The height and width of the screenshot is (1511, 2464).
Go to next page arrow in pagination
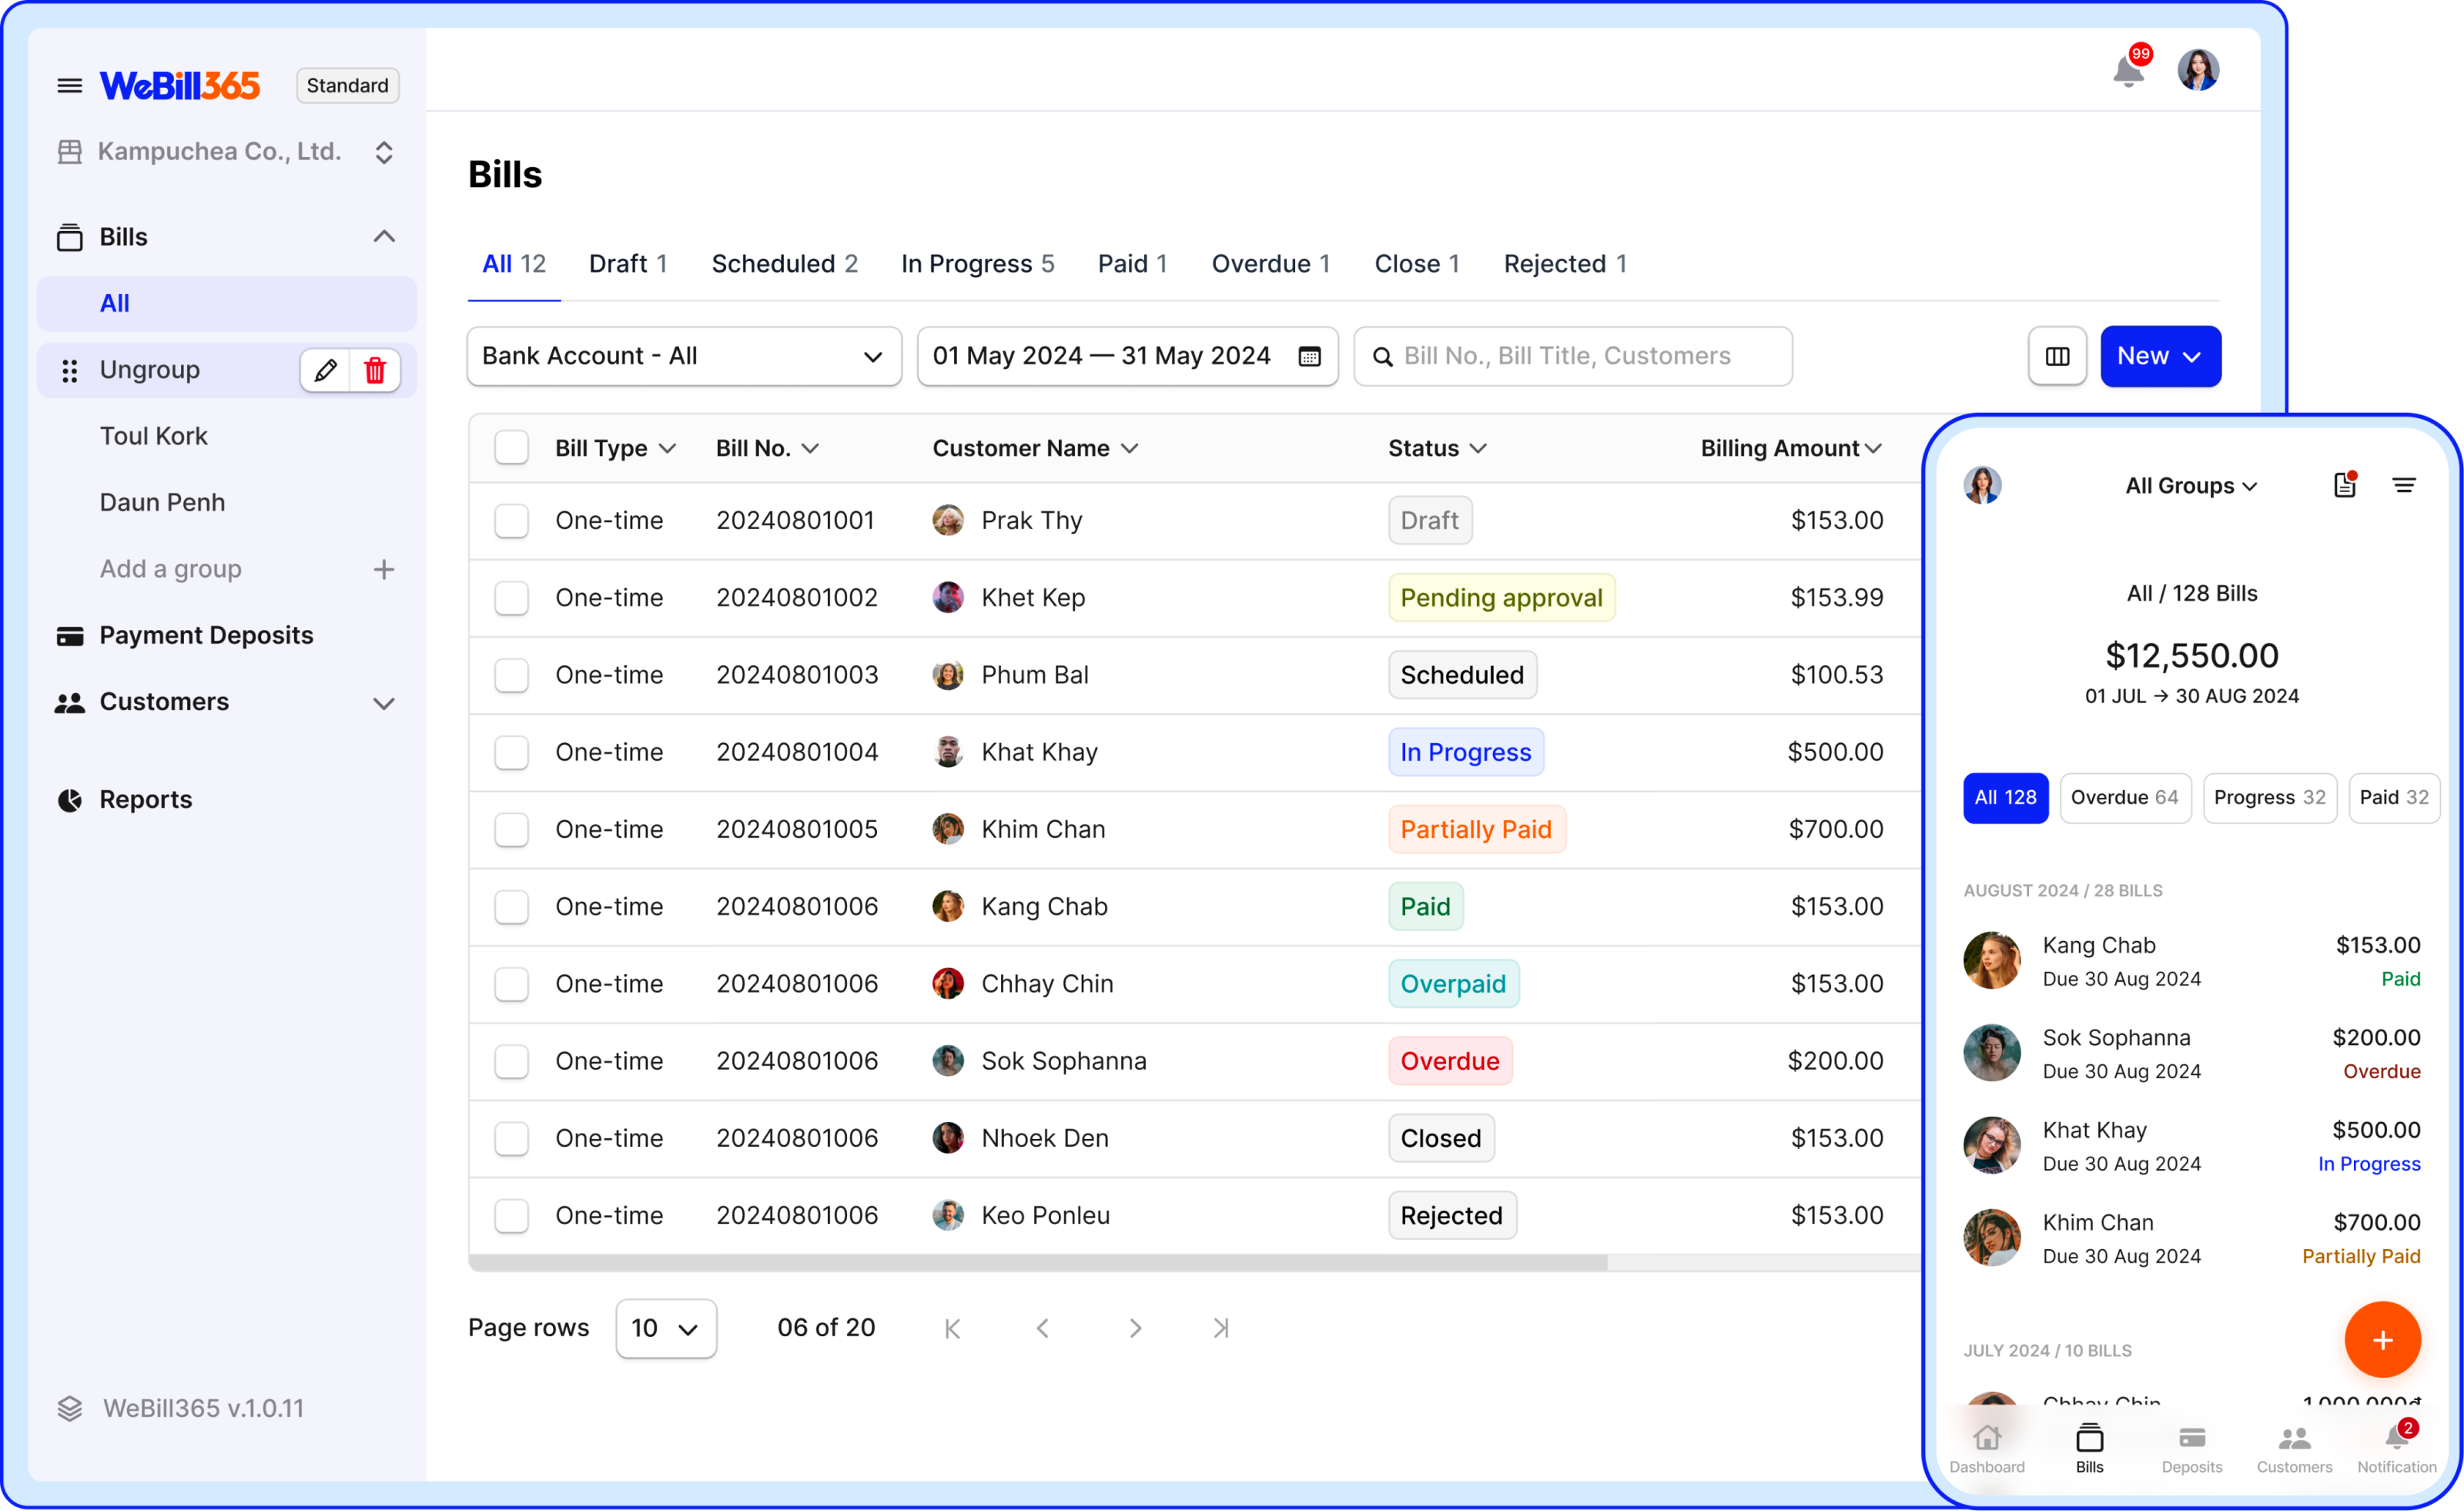(1135, 1328)
